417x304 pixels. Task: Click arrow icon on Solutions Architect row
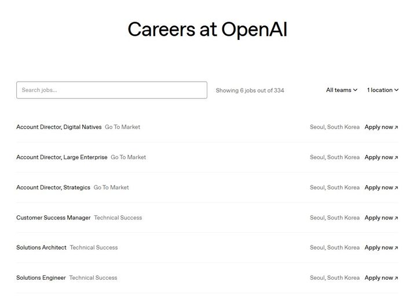[396, 248]
